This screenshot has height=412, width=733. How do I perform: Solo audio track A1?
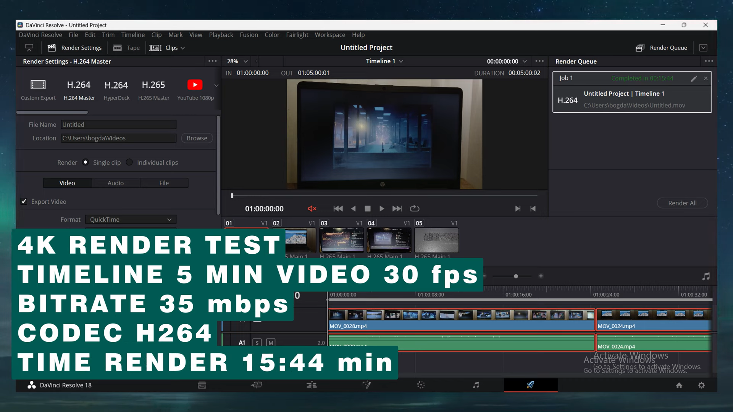tap(257, 343)
